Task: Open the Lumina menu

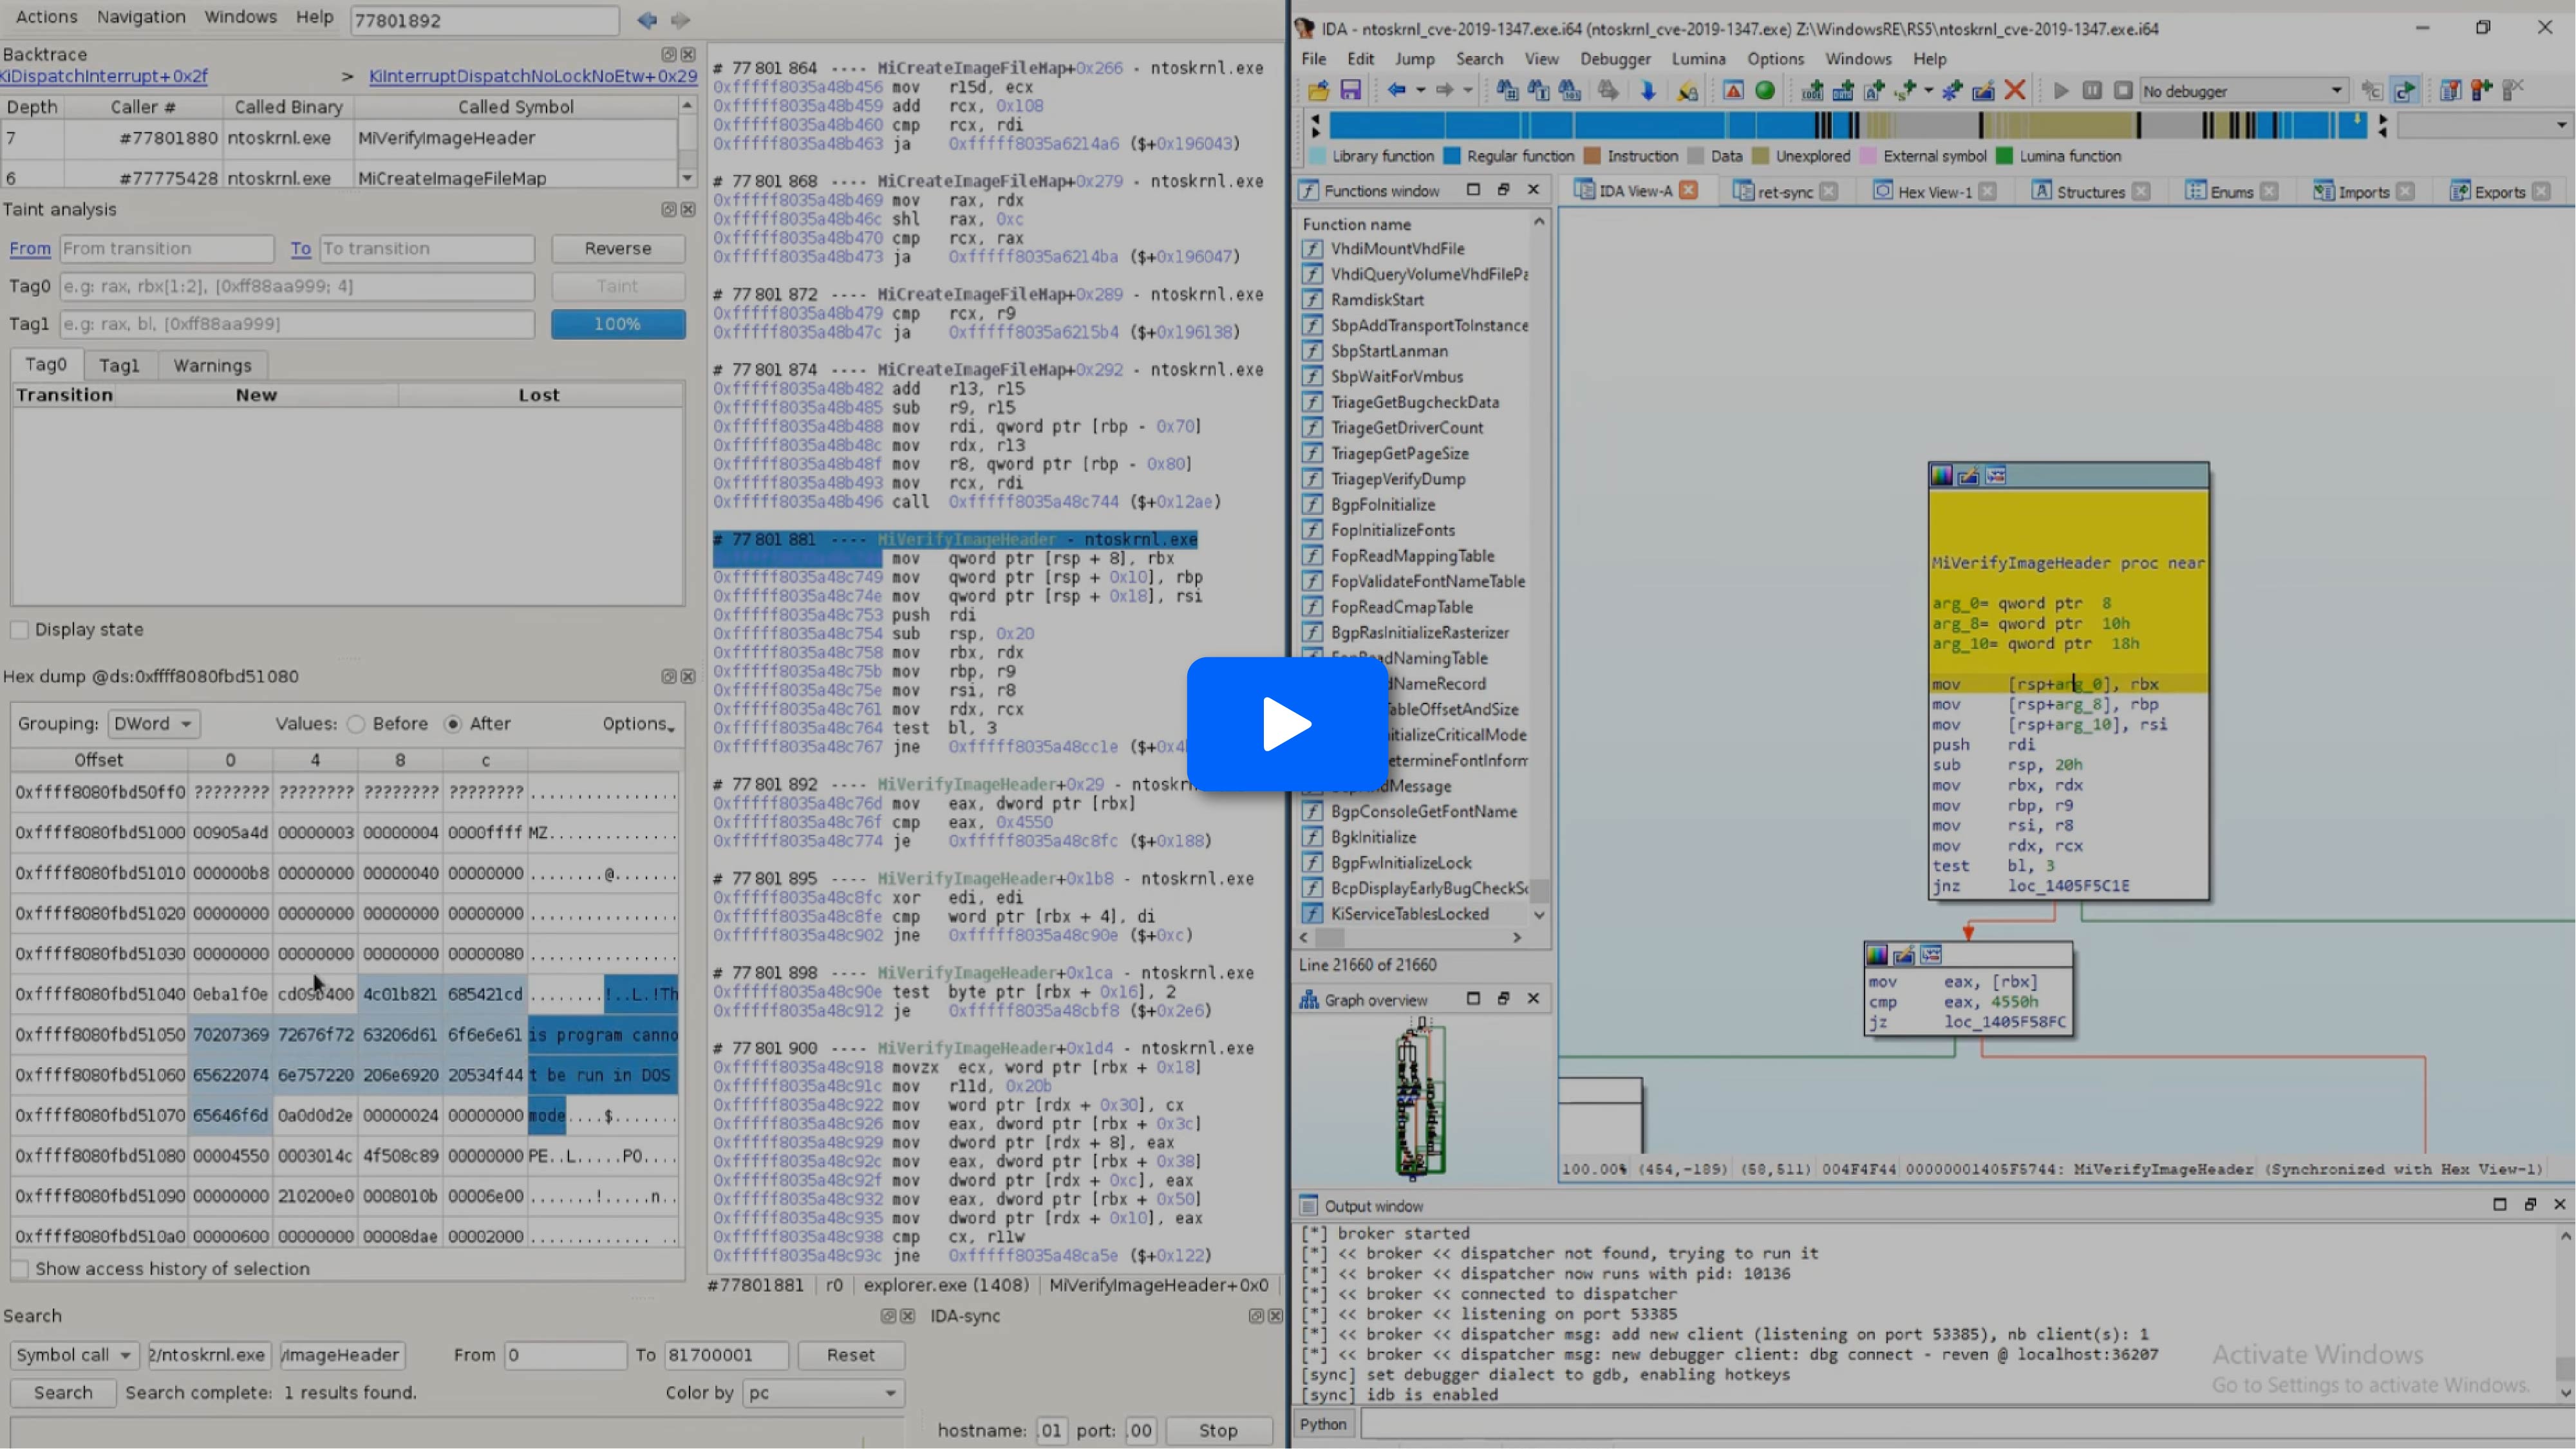Action: tap(1698, 59)
